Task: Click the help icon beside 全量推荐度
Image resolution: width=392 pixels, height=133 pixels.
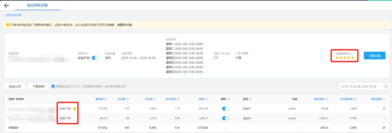Action: coord(351,53)
